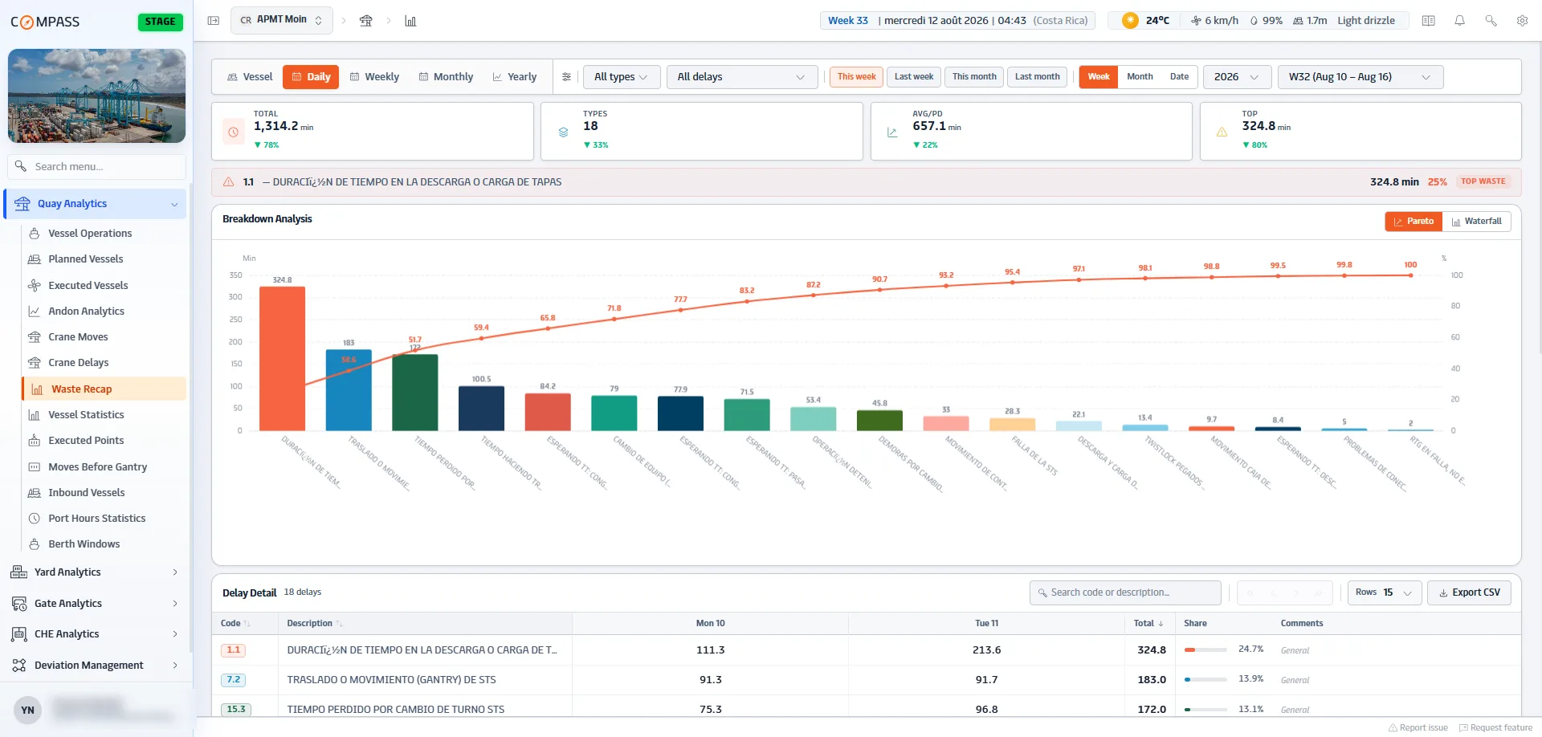
Task: Click the weather sun icon
Action: click(1130, 21)
